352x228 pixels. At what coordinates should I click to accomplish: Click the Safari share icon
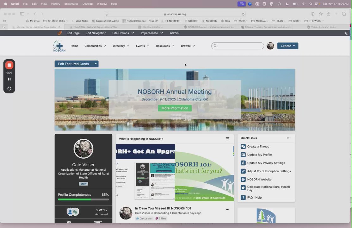click(328, 14)
